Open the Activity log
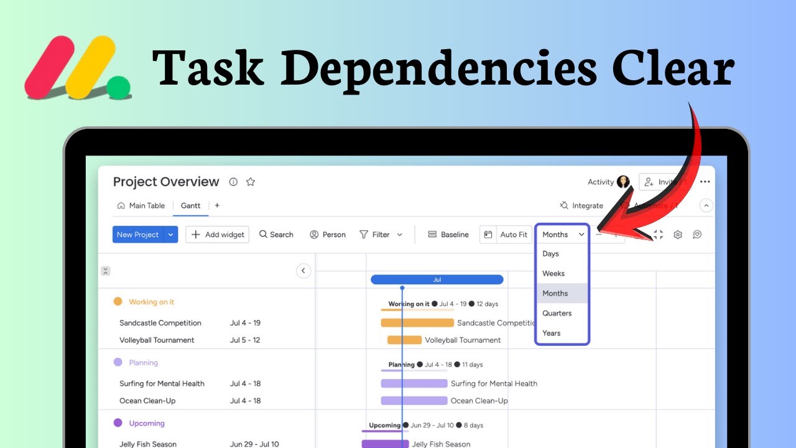Viewport: 796px width, 448px height. (x=601, y=182)
